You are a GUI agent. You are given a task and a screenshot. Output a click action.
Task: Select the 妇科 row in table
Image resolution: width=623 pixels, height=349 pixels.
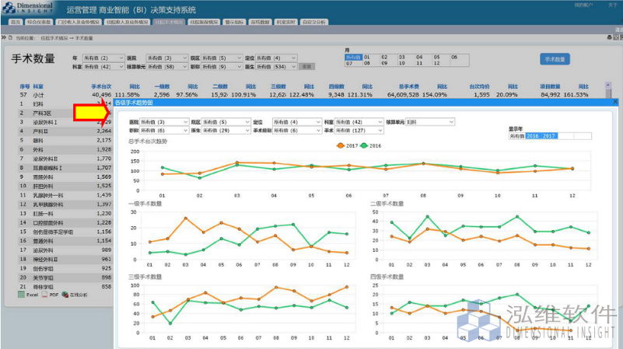(65, 103)
